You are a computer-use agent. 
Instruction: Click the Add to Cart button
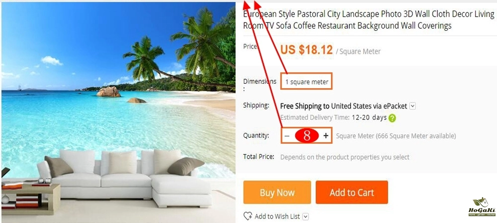point(351,192)
